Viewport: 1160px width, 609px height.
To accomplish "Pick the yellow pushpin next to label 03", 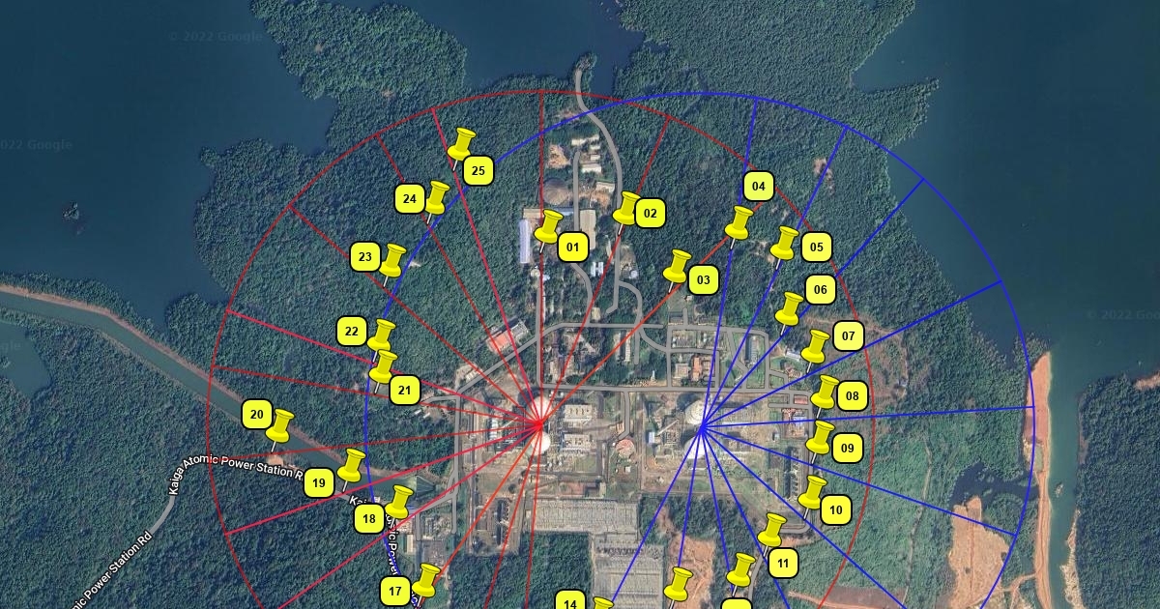I will 677,267.
